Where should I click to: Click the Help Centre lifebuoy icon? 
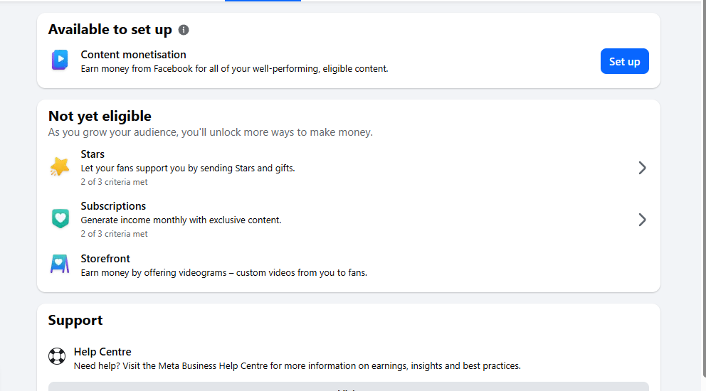click(x=57, y=356)
